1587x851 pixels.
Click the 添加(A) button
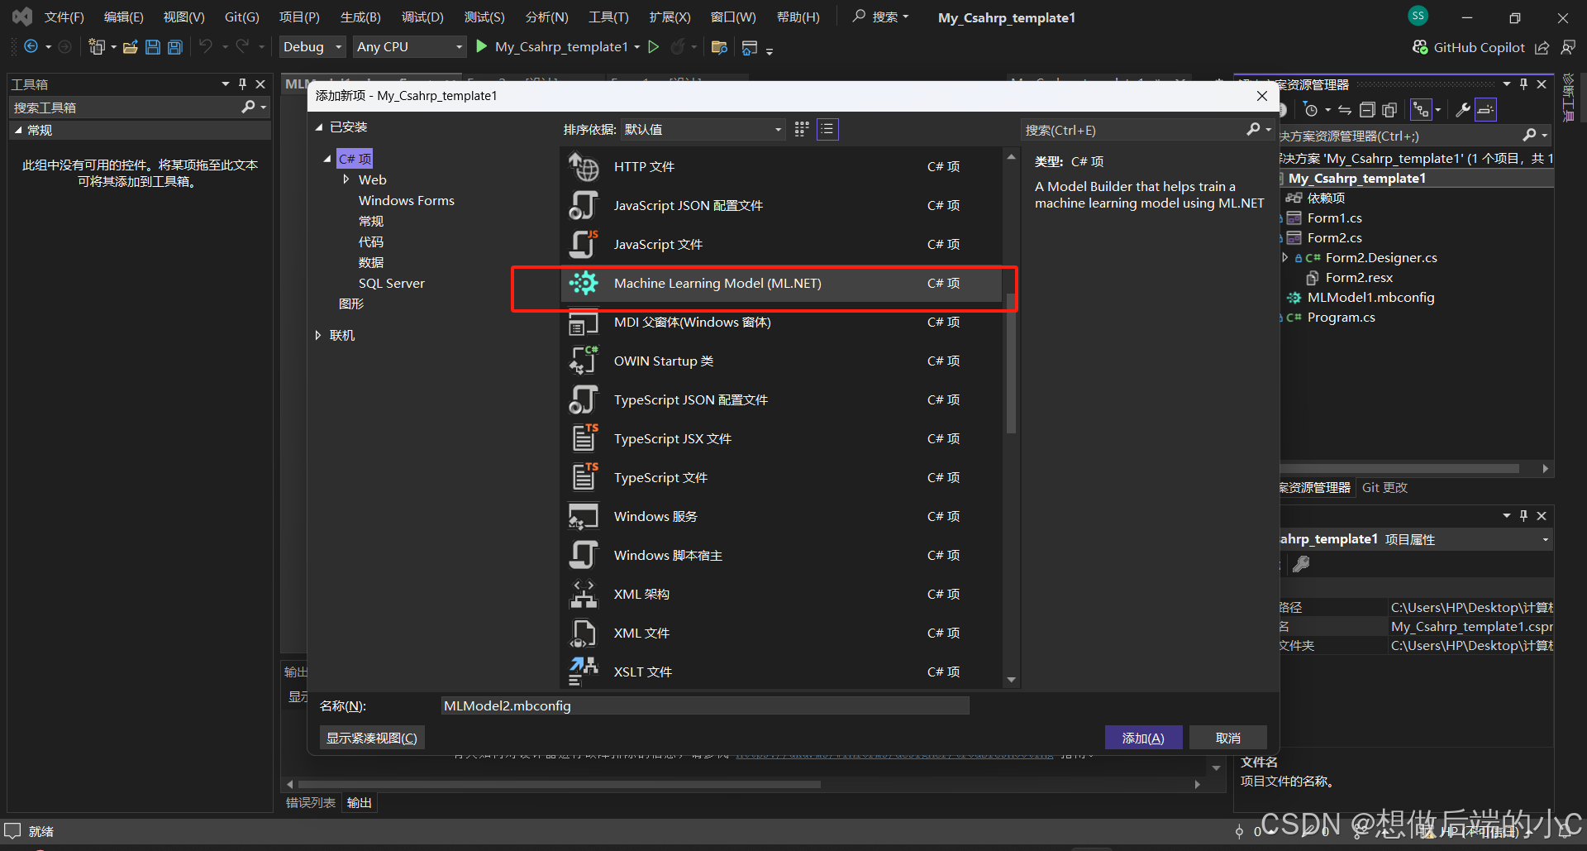tap(1143, 738)
